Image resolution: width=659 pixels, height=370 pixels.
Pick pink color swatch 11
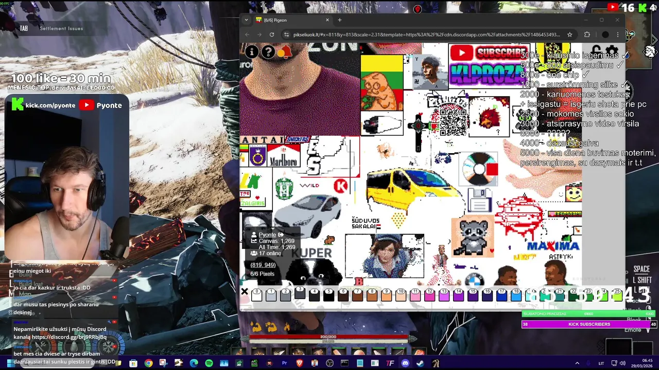pos(415,294)
